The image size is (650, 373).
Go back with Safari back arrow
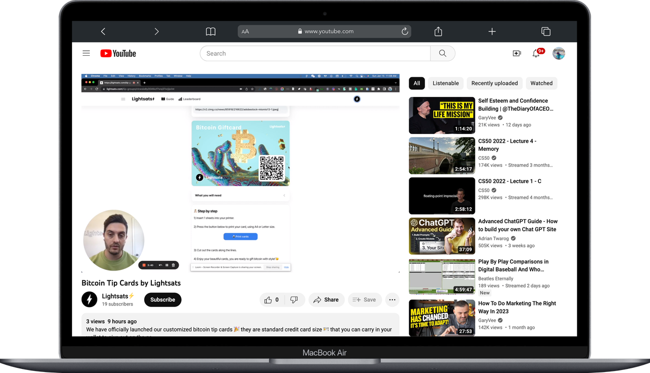tap(103, 31)
